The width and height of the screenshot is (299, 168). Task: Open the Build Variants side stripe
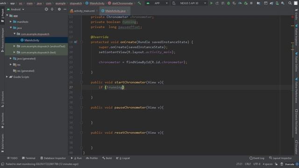coord(2,143)
